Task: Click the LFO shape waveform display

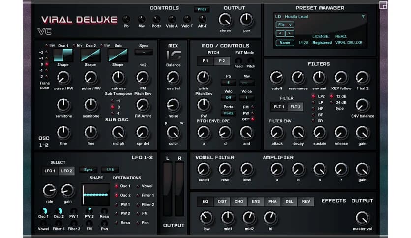Action: [x=96, y=194]
